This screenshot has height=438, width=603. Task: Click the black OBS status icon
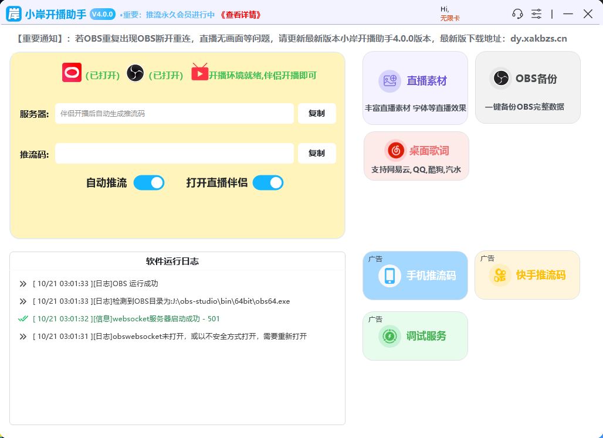point(135,73)
